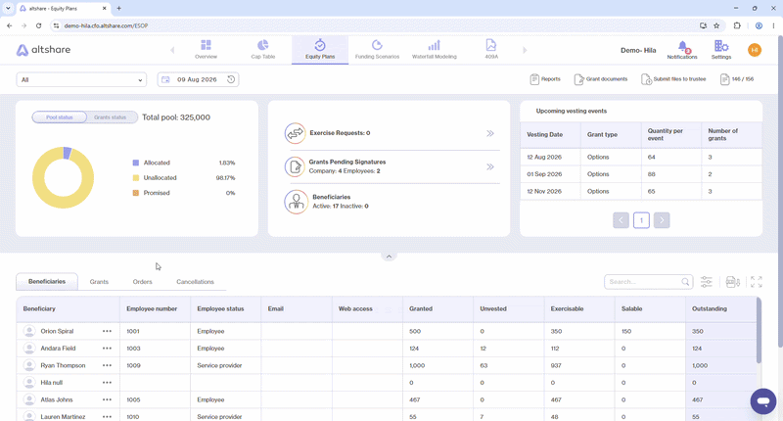The image size is (783, 421).
Task: Expand Exercise Requests details arrow
Action: [x=490, y=133]
